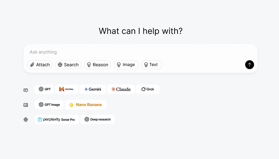Click the black send arrow button
Image resolution: width=279 pixels, height=159 pixels.
pyautogui.click(x=249, y=65)
